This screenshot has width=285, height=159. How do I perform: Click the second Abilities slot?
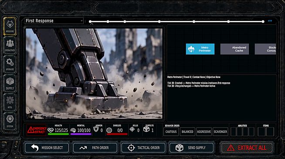tap(239, 132)
